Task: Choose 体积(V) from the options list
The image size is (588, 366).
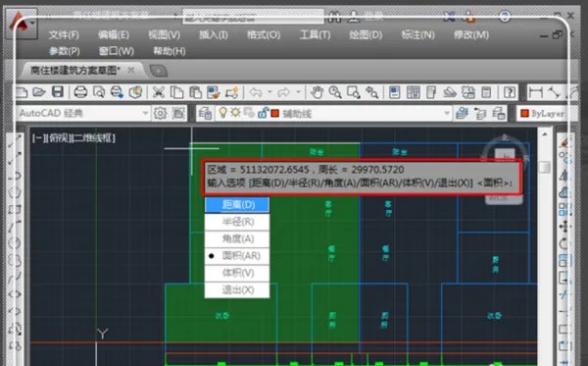Action: pyautogui.click(x=237, y=273)
